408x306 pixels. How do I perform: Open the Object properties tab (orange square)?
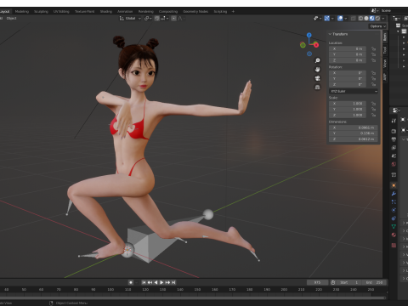[x=394, y=185]
